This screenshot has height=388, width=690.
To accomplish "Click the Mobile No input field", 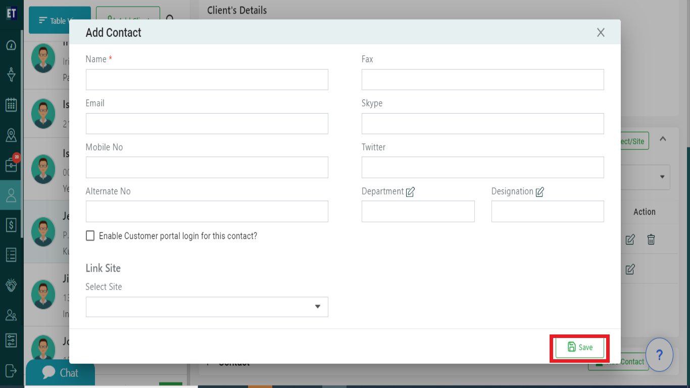I will [x=207, y=167].
